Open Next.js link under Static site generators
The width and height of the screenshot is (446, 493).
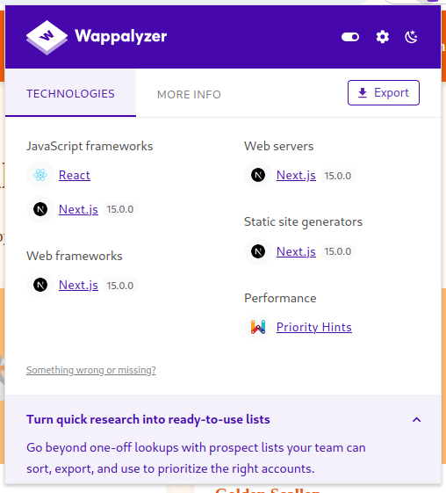tap(296, 251)
